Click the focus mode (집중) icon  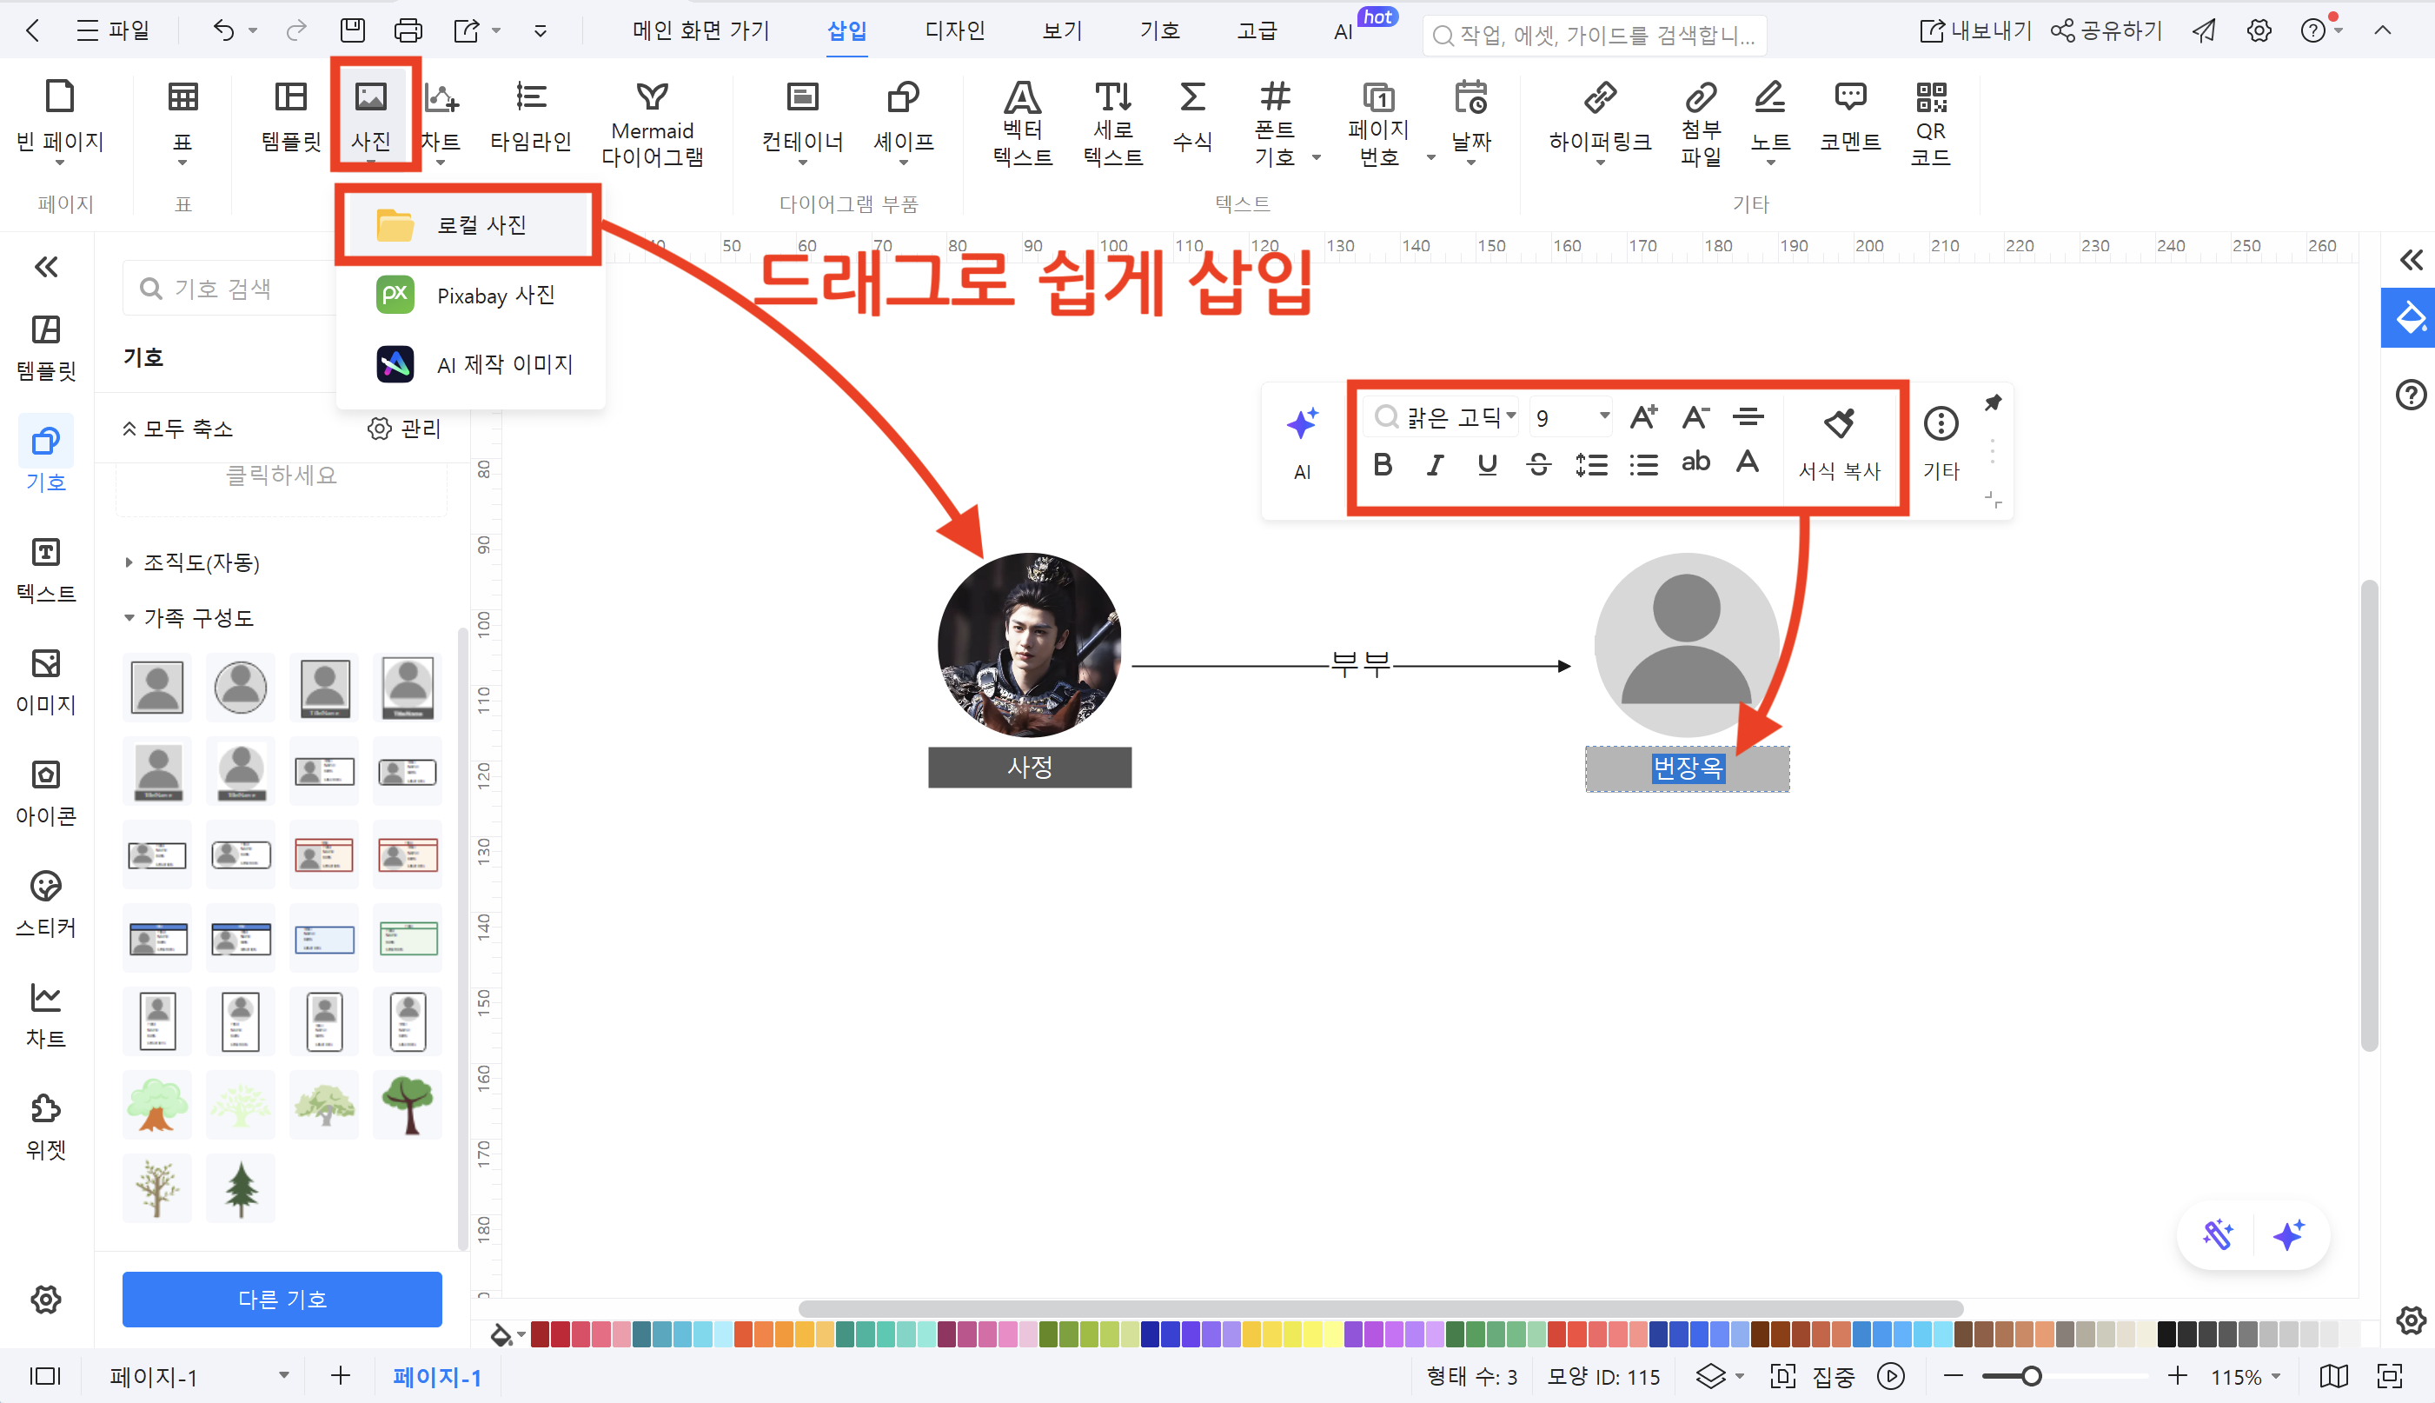pos(1782,1376)
